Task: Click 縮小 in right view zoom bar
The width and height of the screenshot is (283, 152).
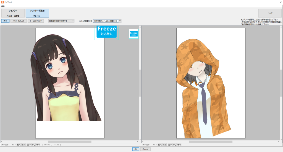Action: pyautogui.click(x=164, y=145)
